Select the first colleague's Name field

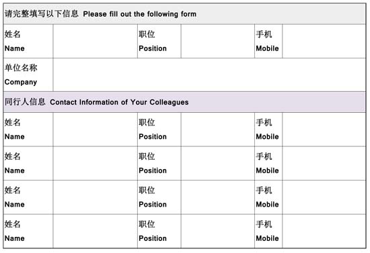coord(96,130)
